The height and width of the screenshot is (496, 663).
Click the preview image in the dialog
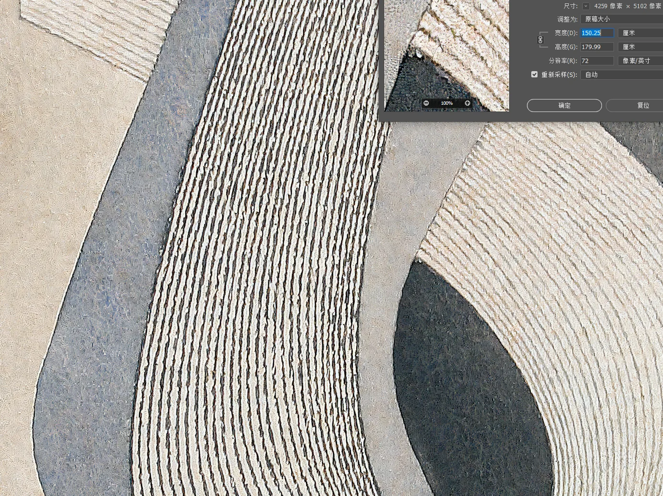[x=447, y=55]
